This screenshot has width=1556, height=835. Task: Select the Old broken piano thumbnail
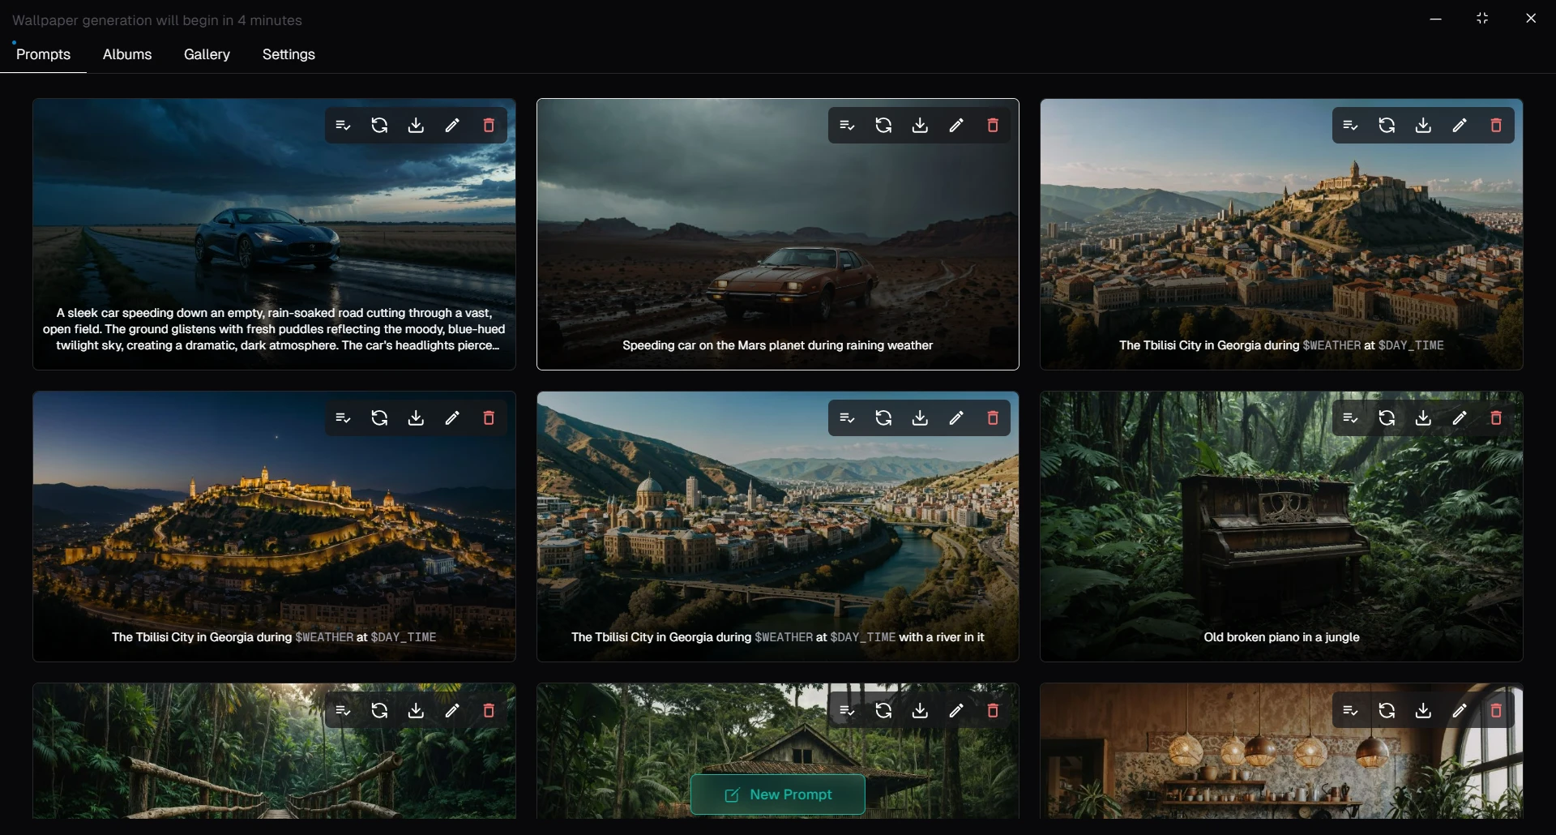pyautogui.click(x=1281, y=527)
